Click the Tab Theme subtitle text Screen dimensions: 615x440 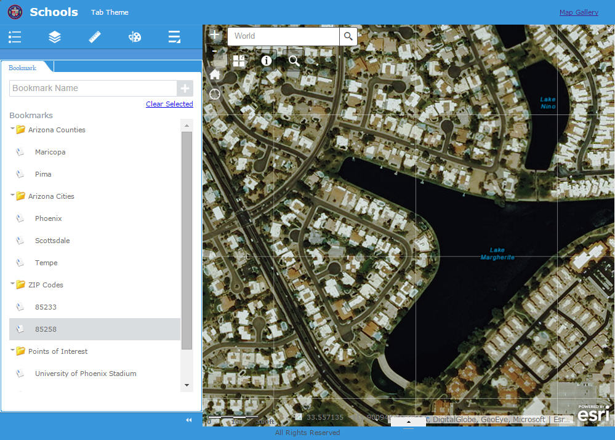tap(110, 12)
